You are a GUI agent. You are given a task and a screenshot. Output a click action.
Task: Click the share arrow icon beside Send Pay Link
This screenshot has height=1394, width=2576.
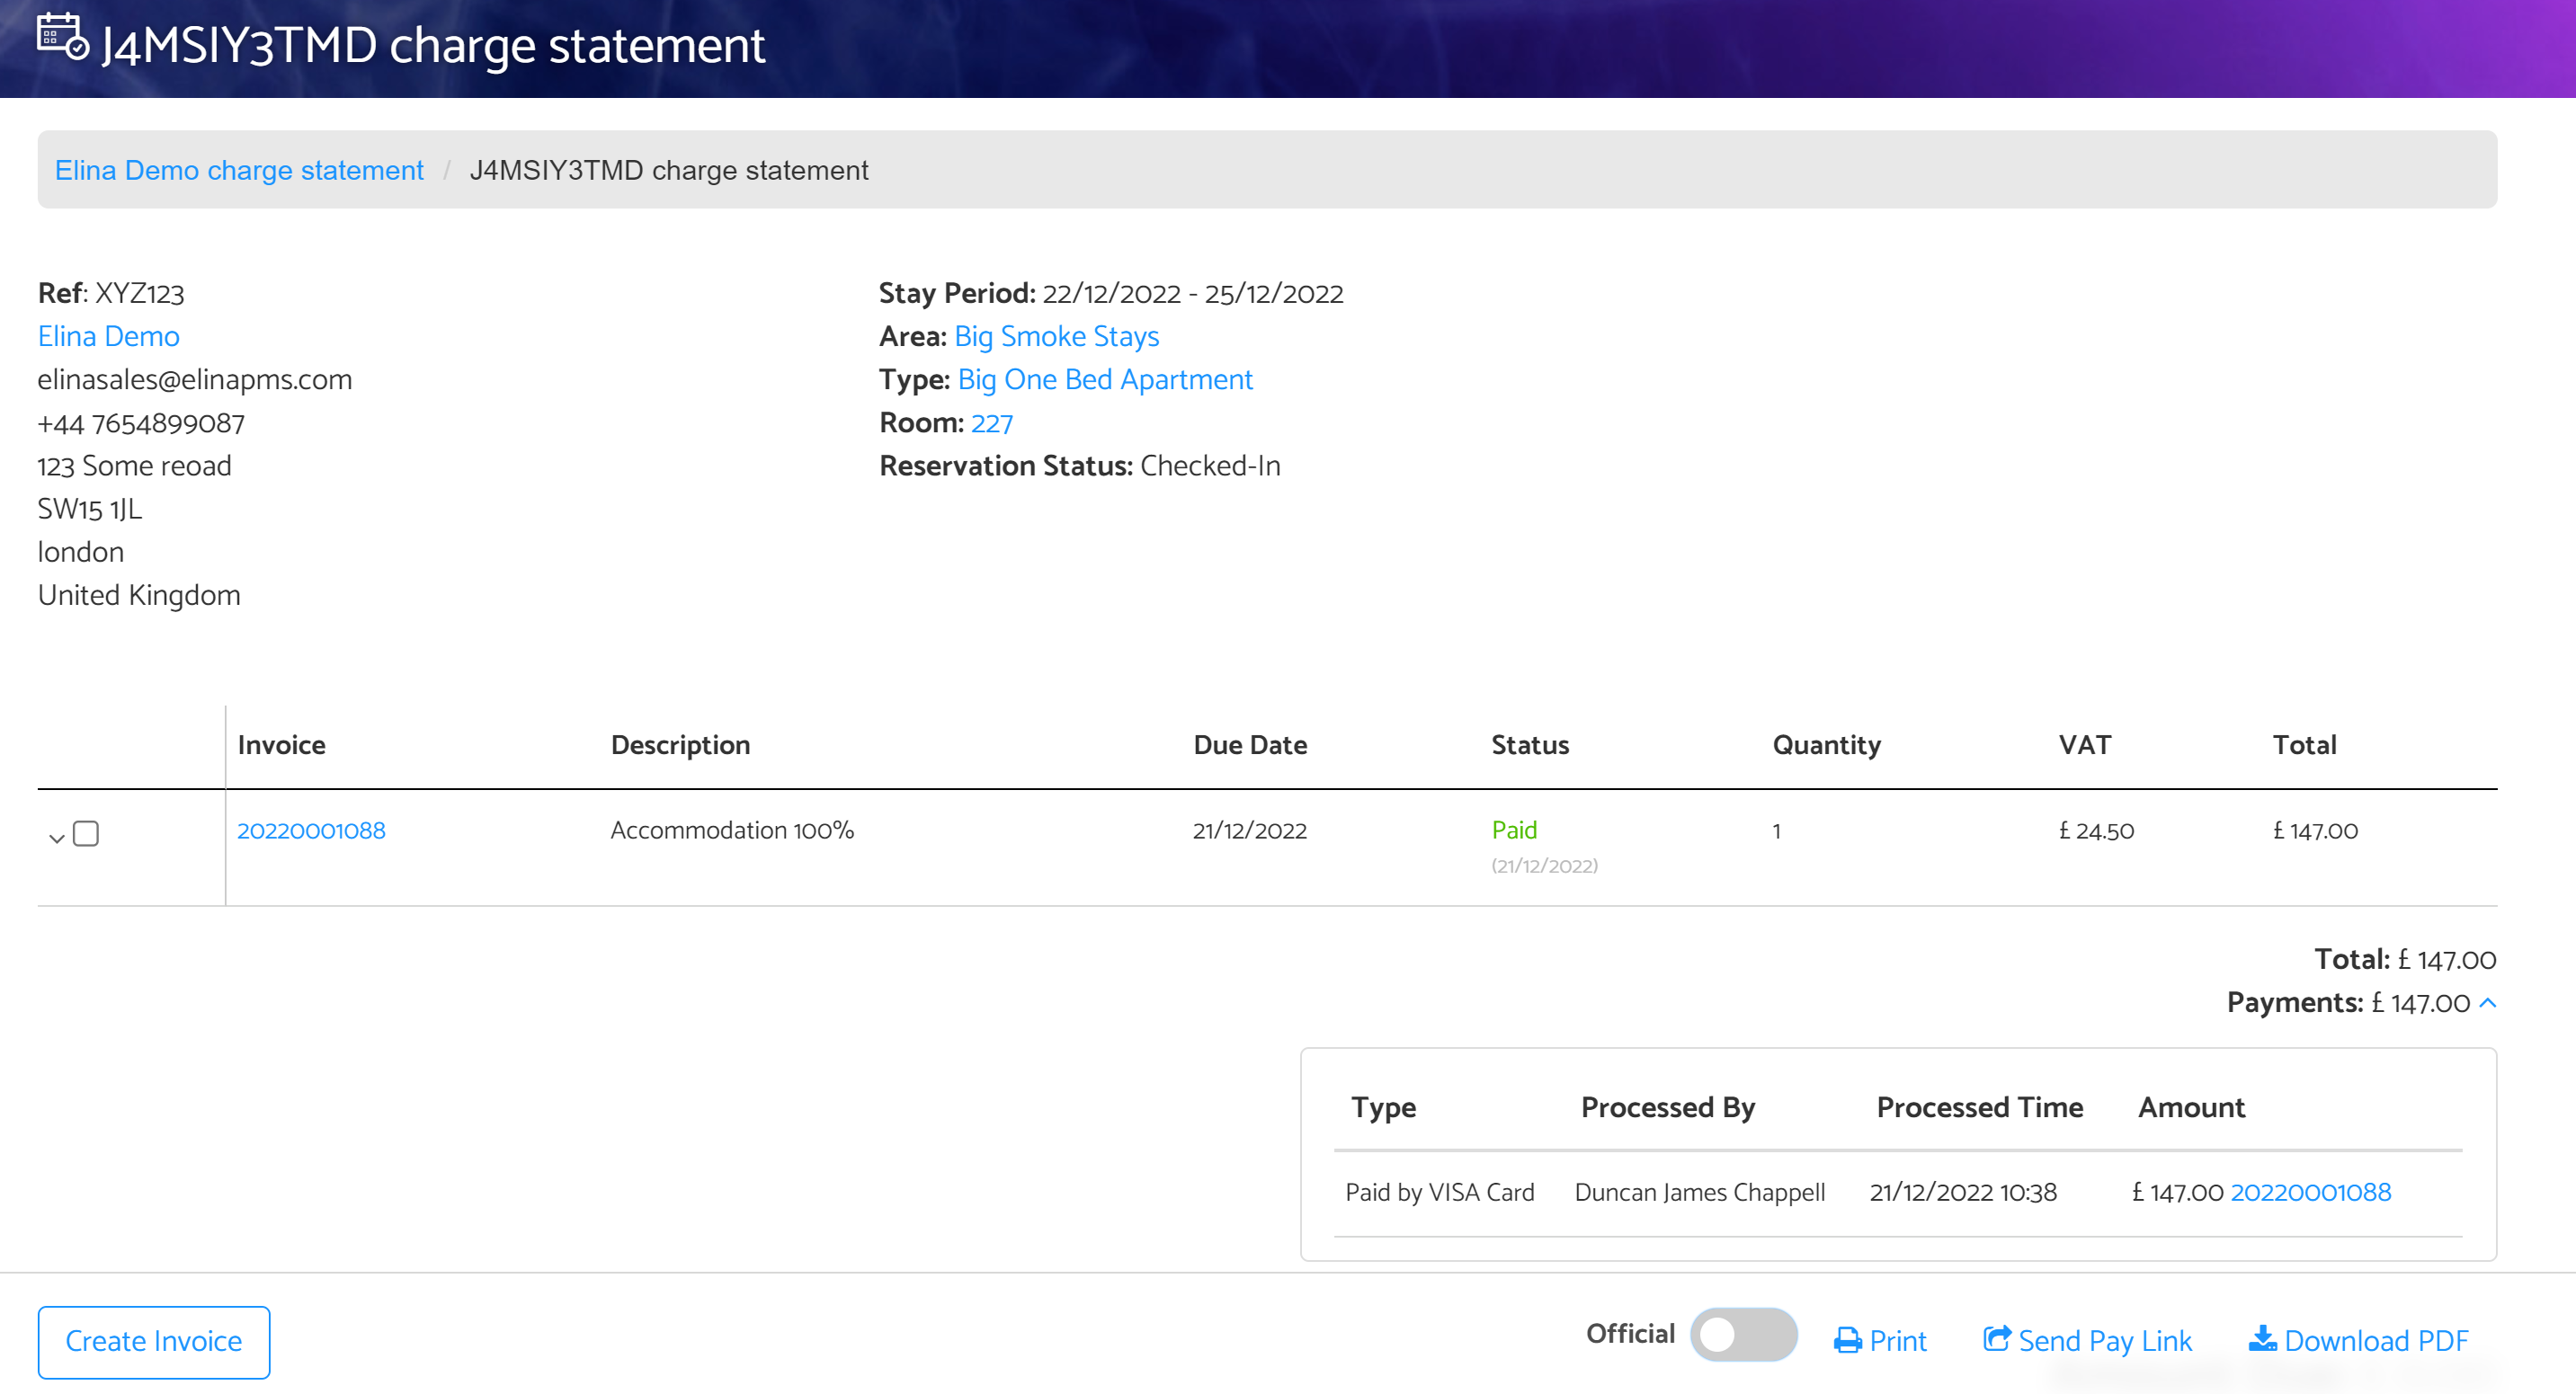tap(1996, 1338)
